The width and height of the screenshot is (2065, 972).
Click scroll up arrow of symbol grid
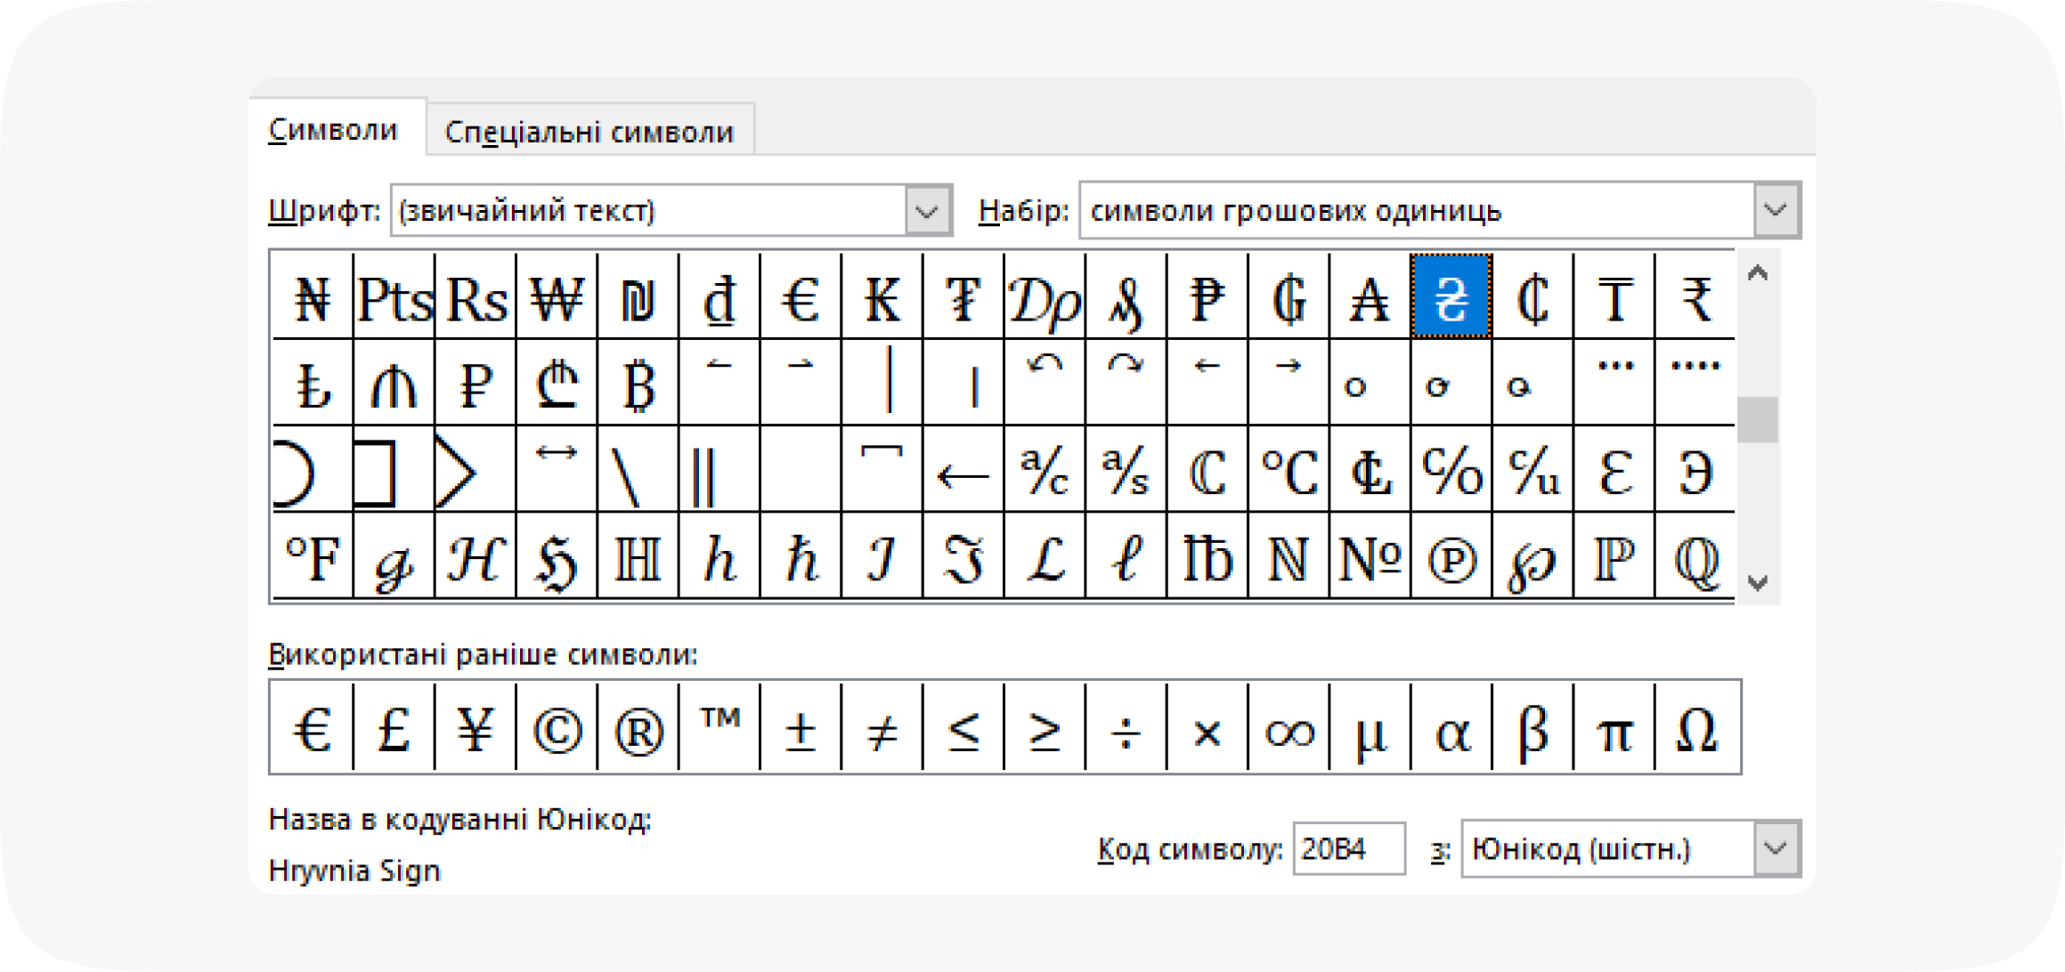(1757, 274)
